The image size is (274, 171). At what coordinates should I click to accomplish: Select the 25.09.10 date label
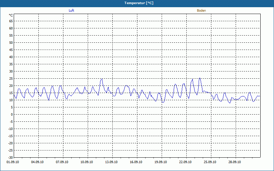[x=210, y=162]
